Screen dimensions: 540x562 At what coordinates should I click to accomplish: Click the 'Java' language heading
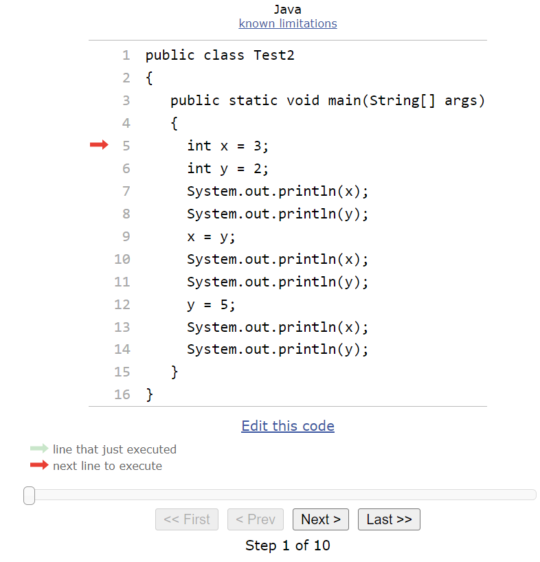[x=288, y=10]
